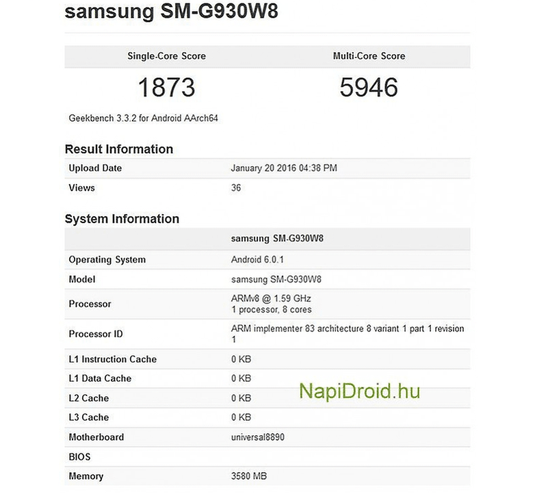Click the System Information heading

click(122, 219)
